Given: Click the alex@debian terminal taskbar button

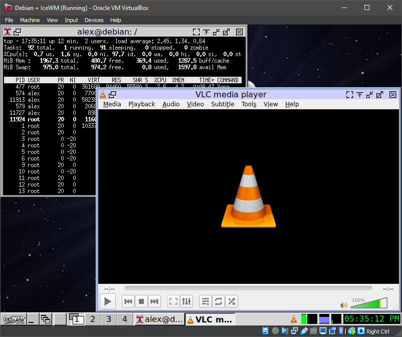Looking at the screenshot, I should click(x=159, y=319).
